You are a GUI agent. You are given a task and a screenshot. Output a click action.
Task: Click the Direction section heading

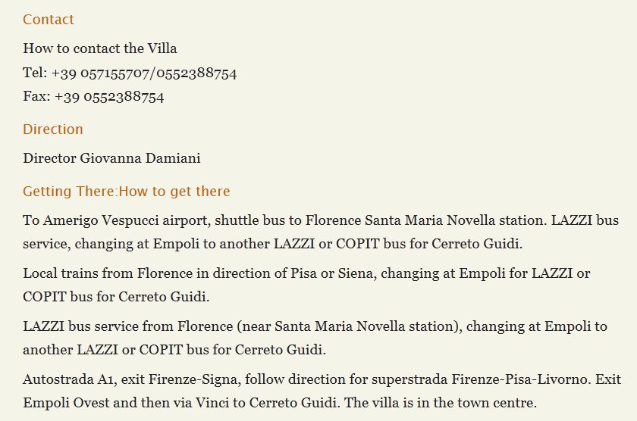click(x=53, y=129)
